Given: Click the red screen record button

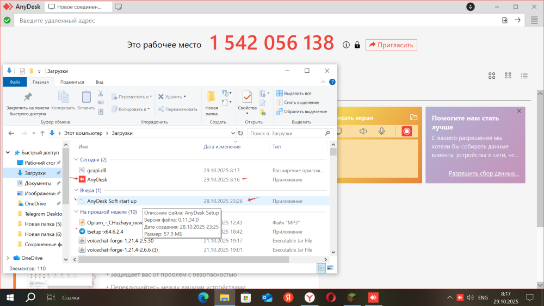Looking at the screenshot, I should (406, 131).
